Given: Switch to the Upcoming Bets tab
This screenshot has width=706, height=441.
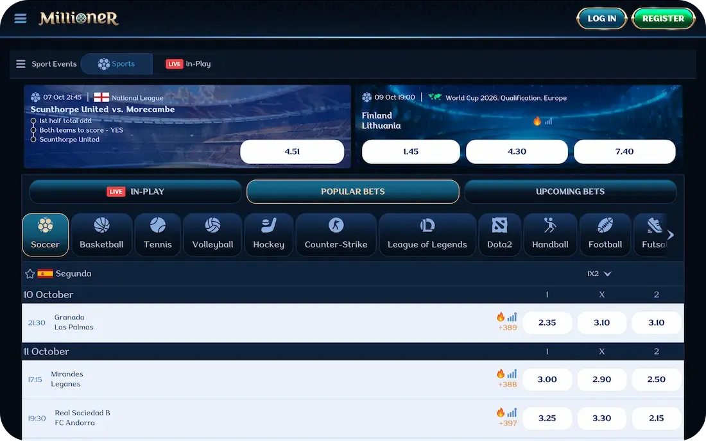Looking at the screenshot, I should 570,191.
